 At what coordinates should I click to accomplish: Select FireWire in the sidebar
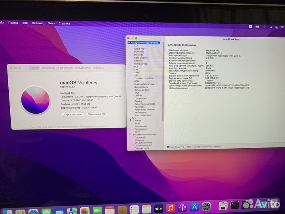(138, 61)
